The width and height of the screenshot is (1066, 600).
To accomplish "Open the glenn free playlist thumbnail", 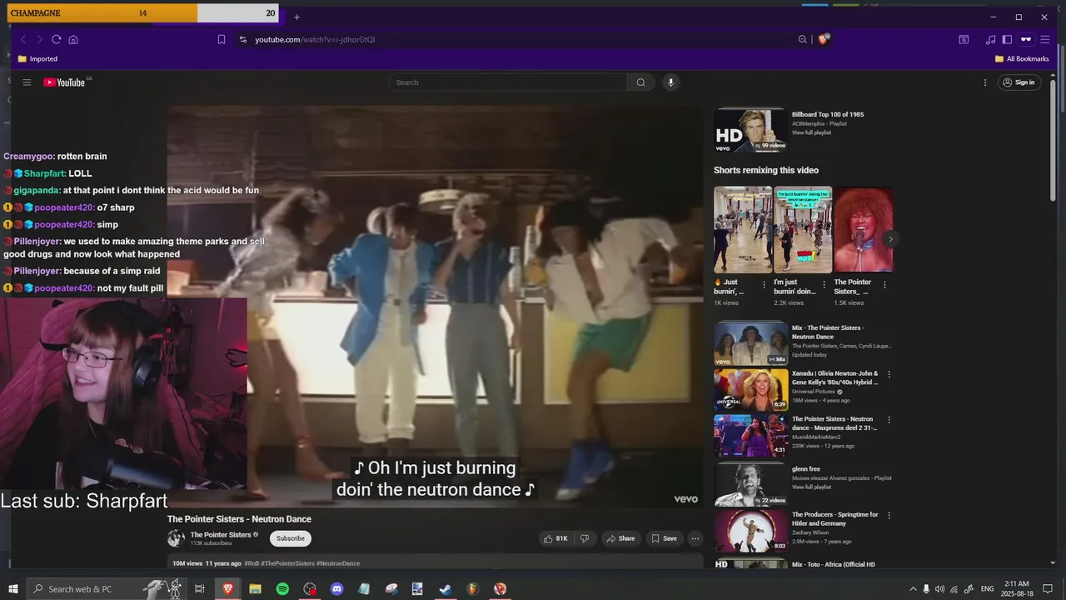I will pyautogui.click(x=750, y=484).
